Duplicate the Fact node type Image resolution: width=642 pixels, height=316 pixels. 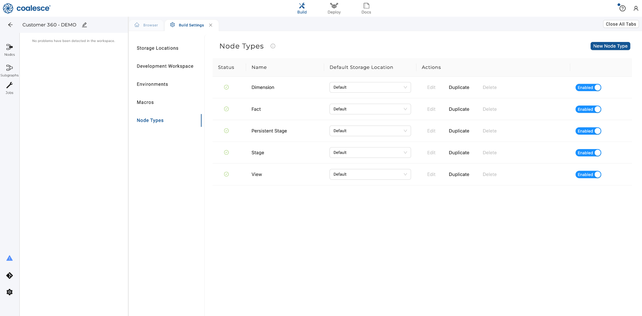tap(459, 109)
